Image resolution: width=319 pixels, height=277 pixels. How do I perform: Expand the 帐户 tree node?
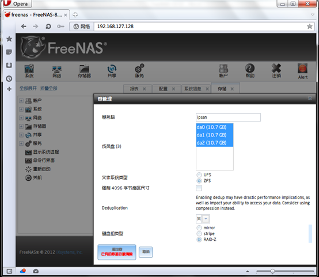(x=21, y=101)
